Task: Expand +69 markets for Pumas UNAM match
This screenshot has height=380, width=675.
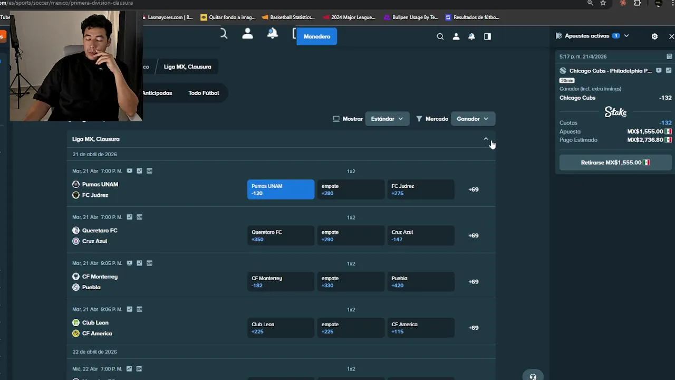Action: tap(474, 189)
